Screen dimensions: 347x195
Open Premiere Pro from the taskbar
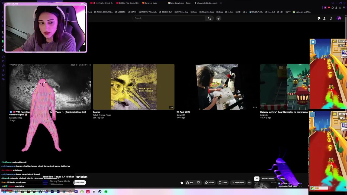[x=58, y=192]
